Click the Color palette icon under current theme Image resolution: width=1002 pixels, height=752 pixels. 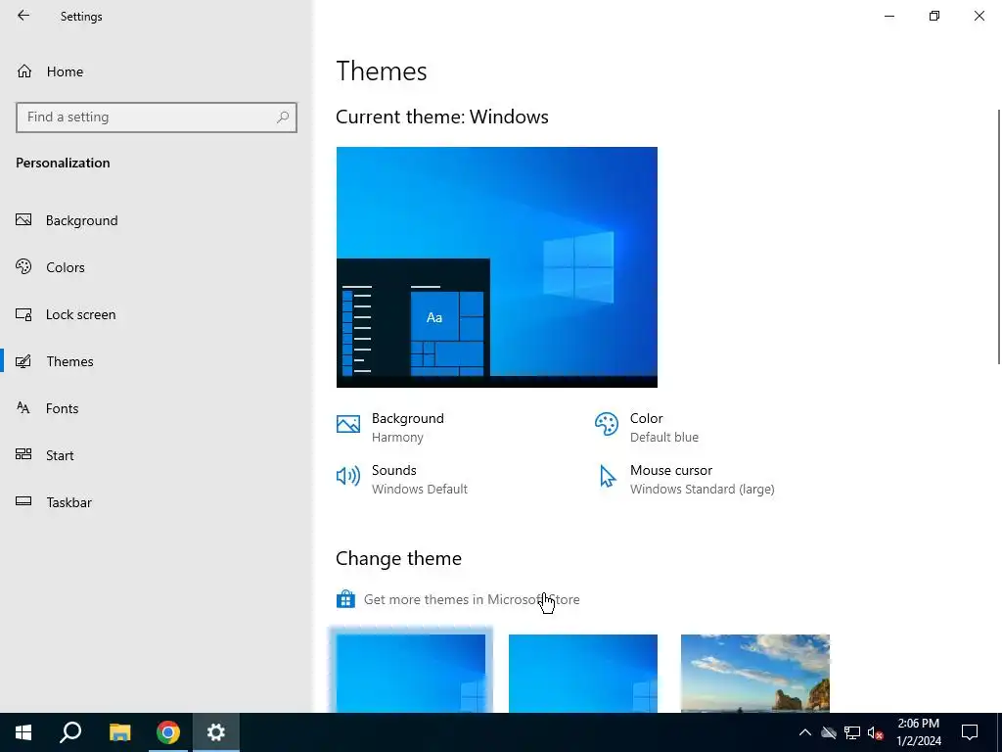[607, 424]
